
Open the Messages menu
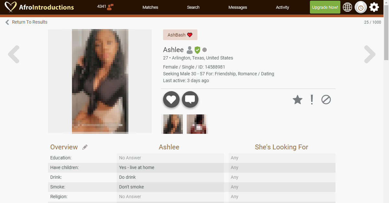[x=238, y=7]
